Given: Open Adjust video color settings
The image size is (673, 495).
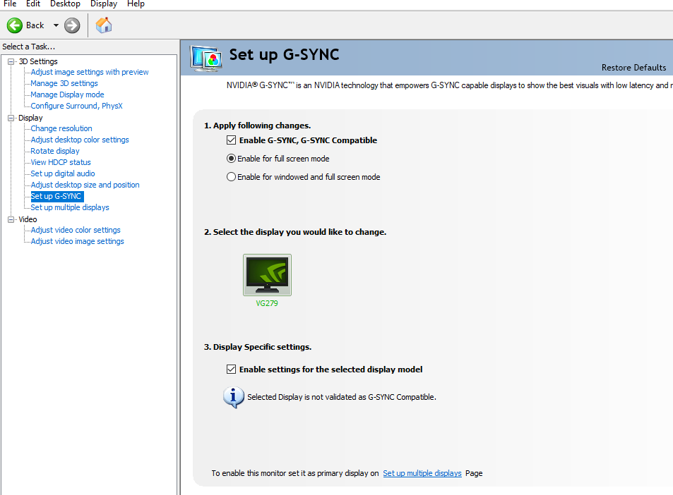Looking at the screenshot, I should [x=75, y=230].
